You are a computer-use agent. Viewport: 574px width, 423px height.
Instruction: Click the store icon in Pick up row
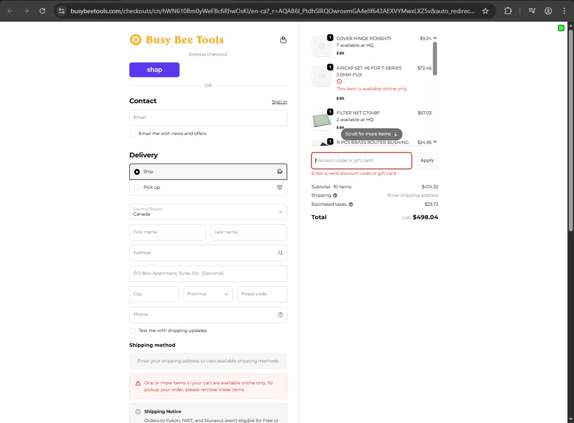tap(280, 187)
